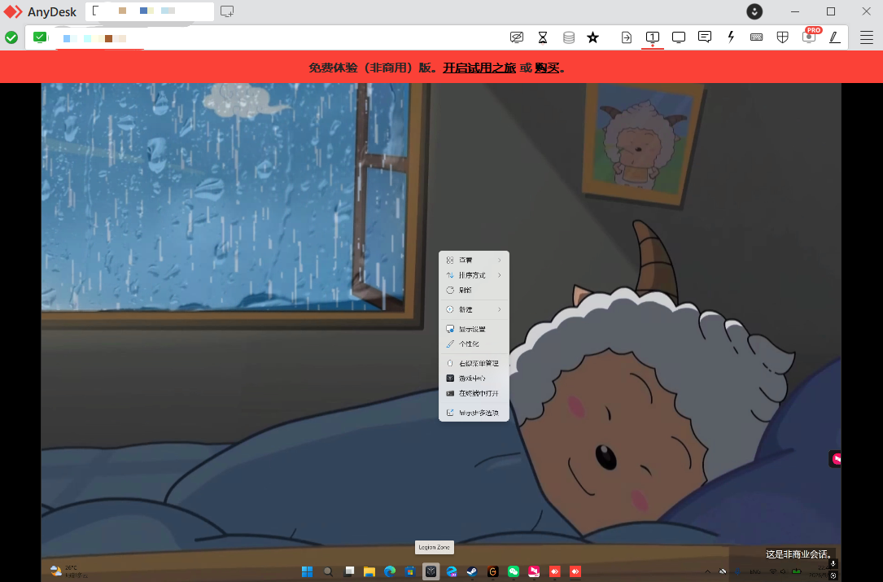Open the file transfer icon in toolbar
Viewport: 883px width, 582px height.
(626, 37)
